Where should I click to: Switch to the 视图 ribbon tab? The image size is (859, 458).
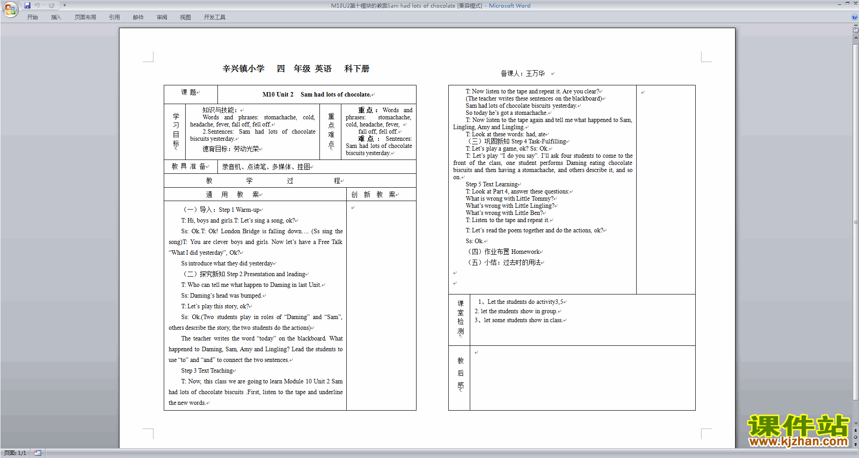(185, 17)
